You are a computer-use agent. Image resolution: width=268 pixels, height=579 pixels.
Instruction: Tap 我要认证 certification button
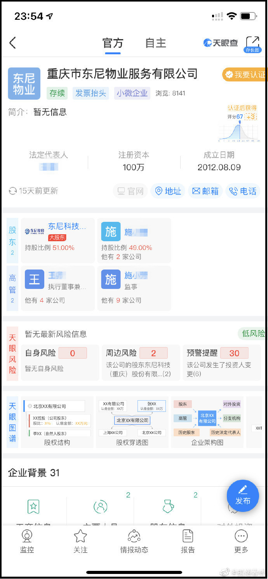click(x=245, y=74)
